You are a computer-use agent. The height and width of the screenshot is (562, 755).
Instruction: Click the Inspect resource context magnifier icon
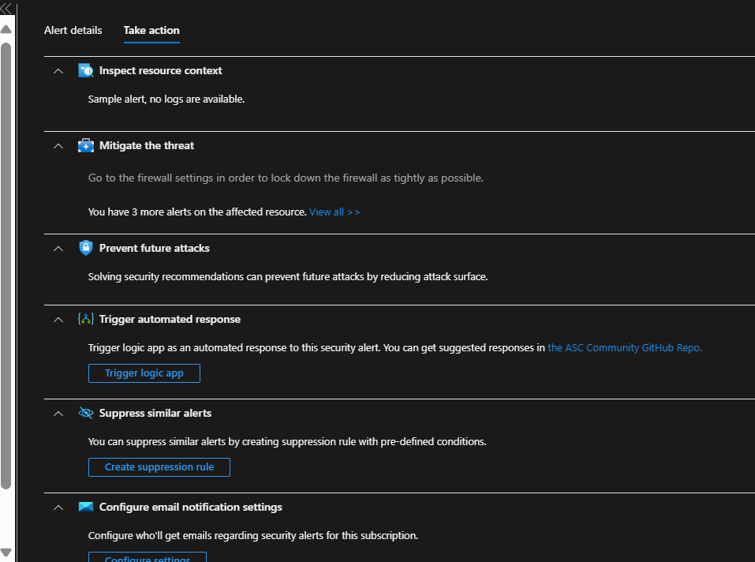click(x=85, y=70)
